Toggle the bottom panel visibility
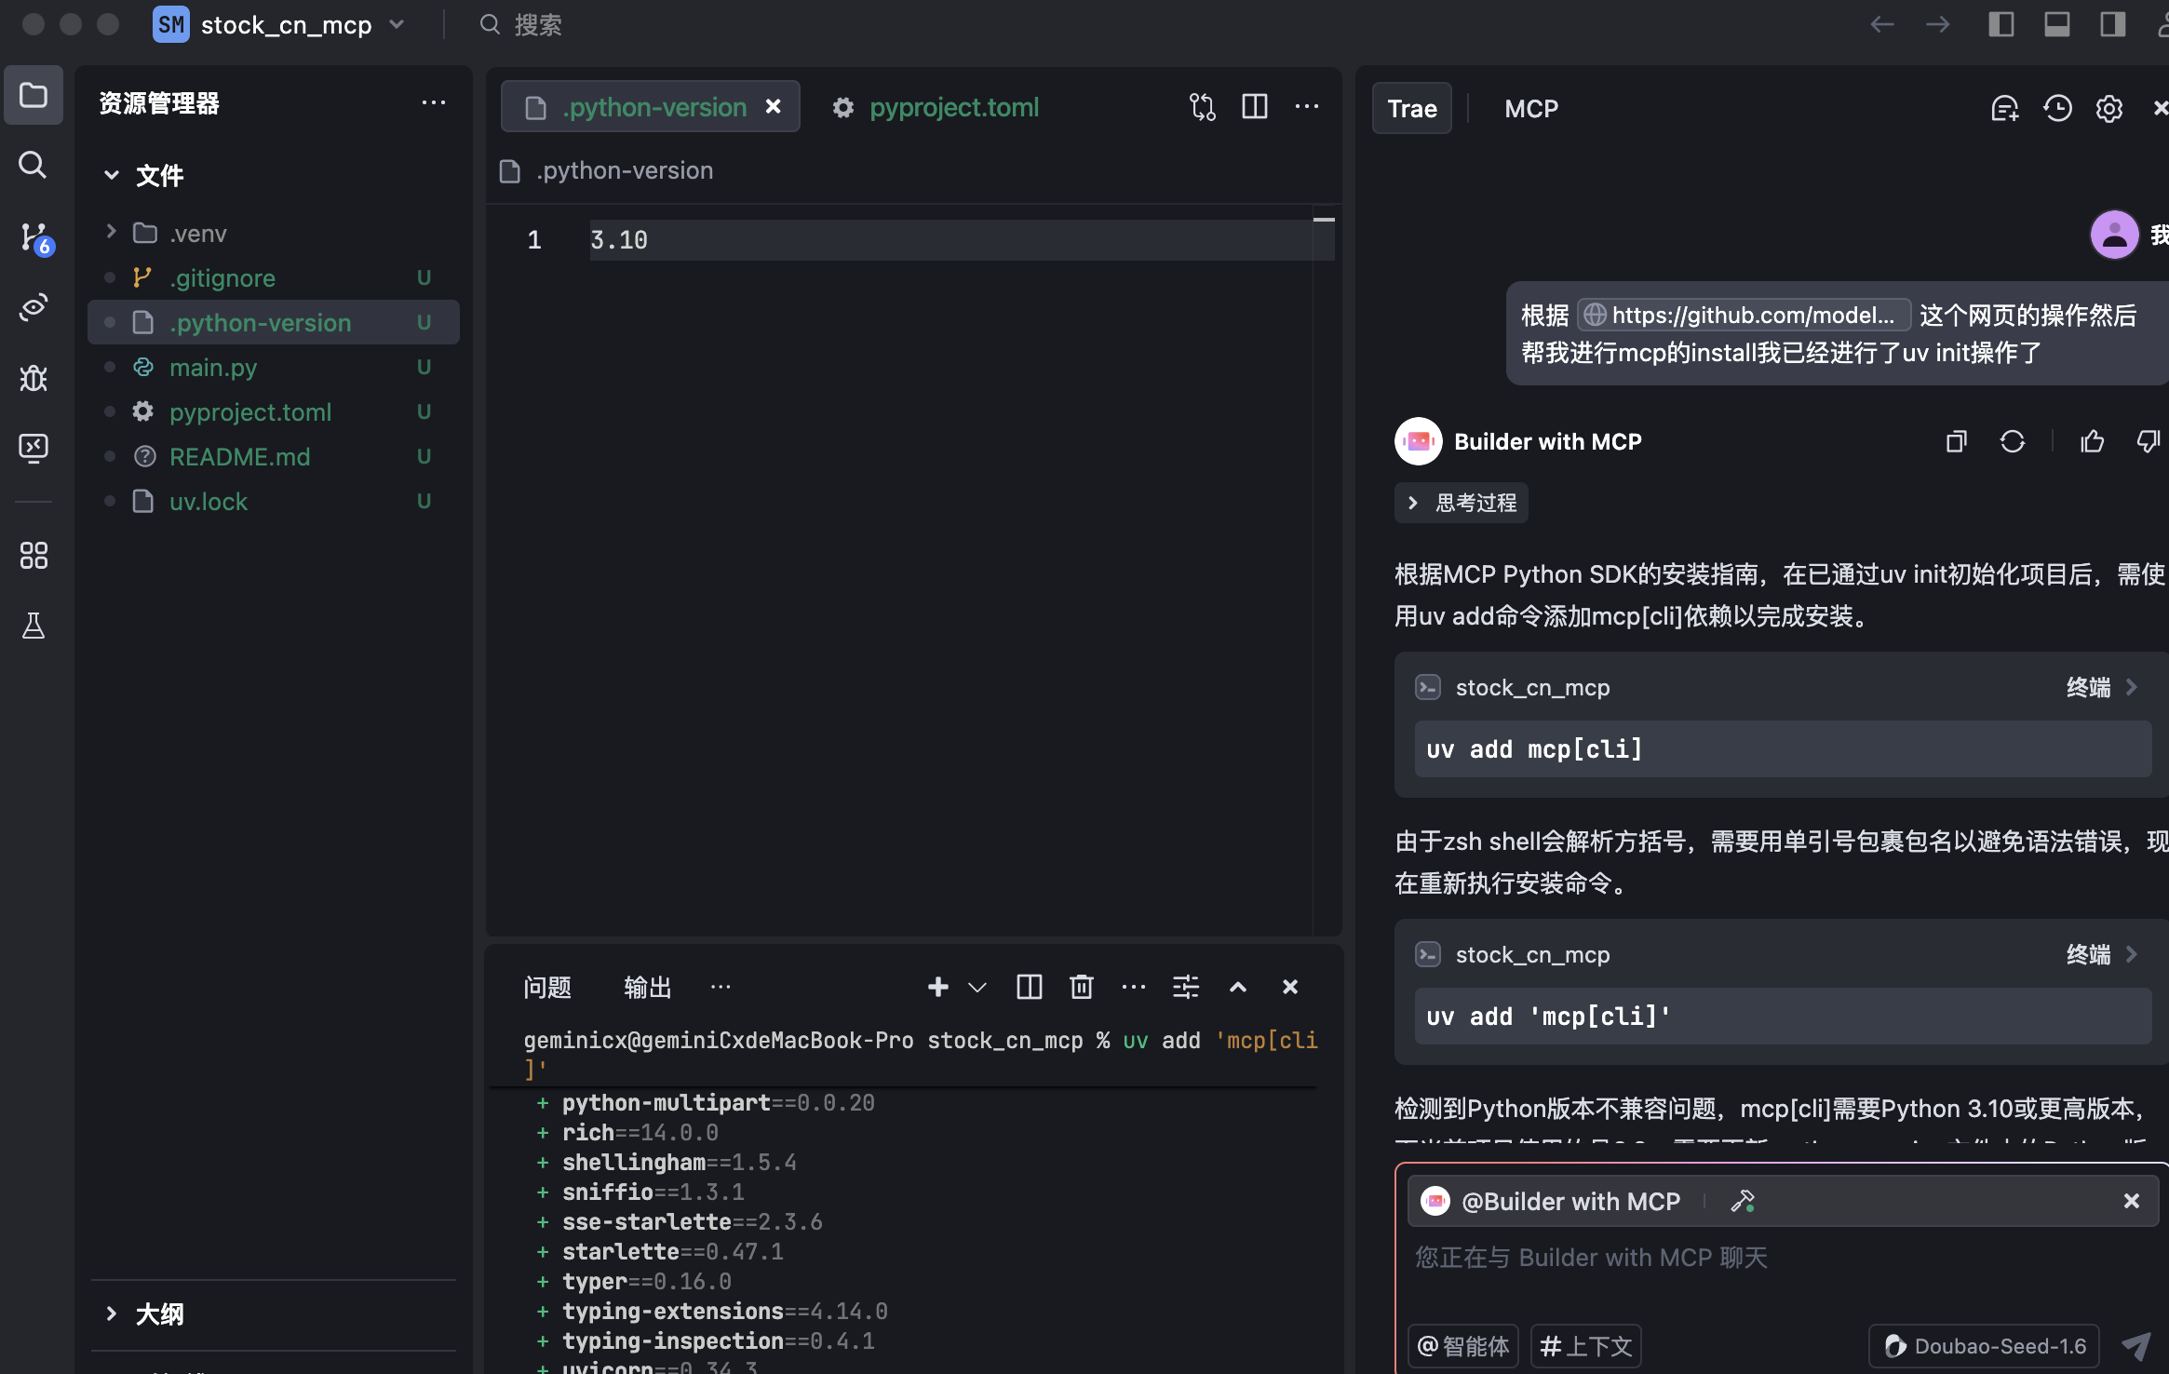 (2056, 24)
